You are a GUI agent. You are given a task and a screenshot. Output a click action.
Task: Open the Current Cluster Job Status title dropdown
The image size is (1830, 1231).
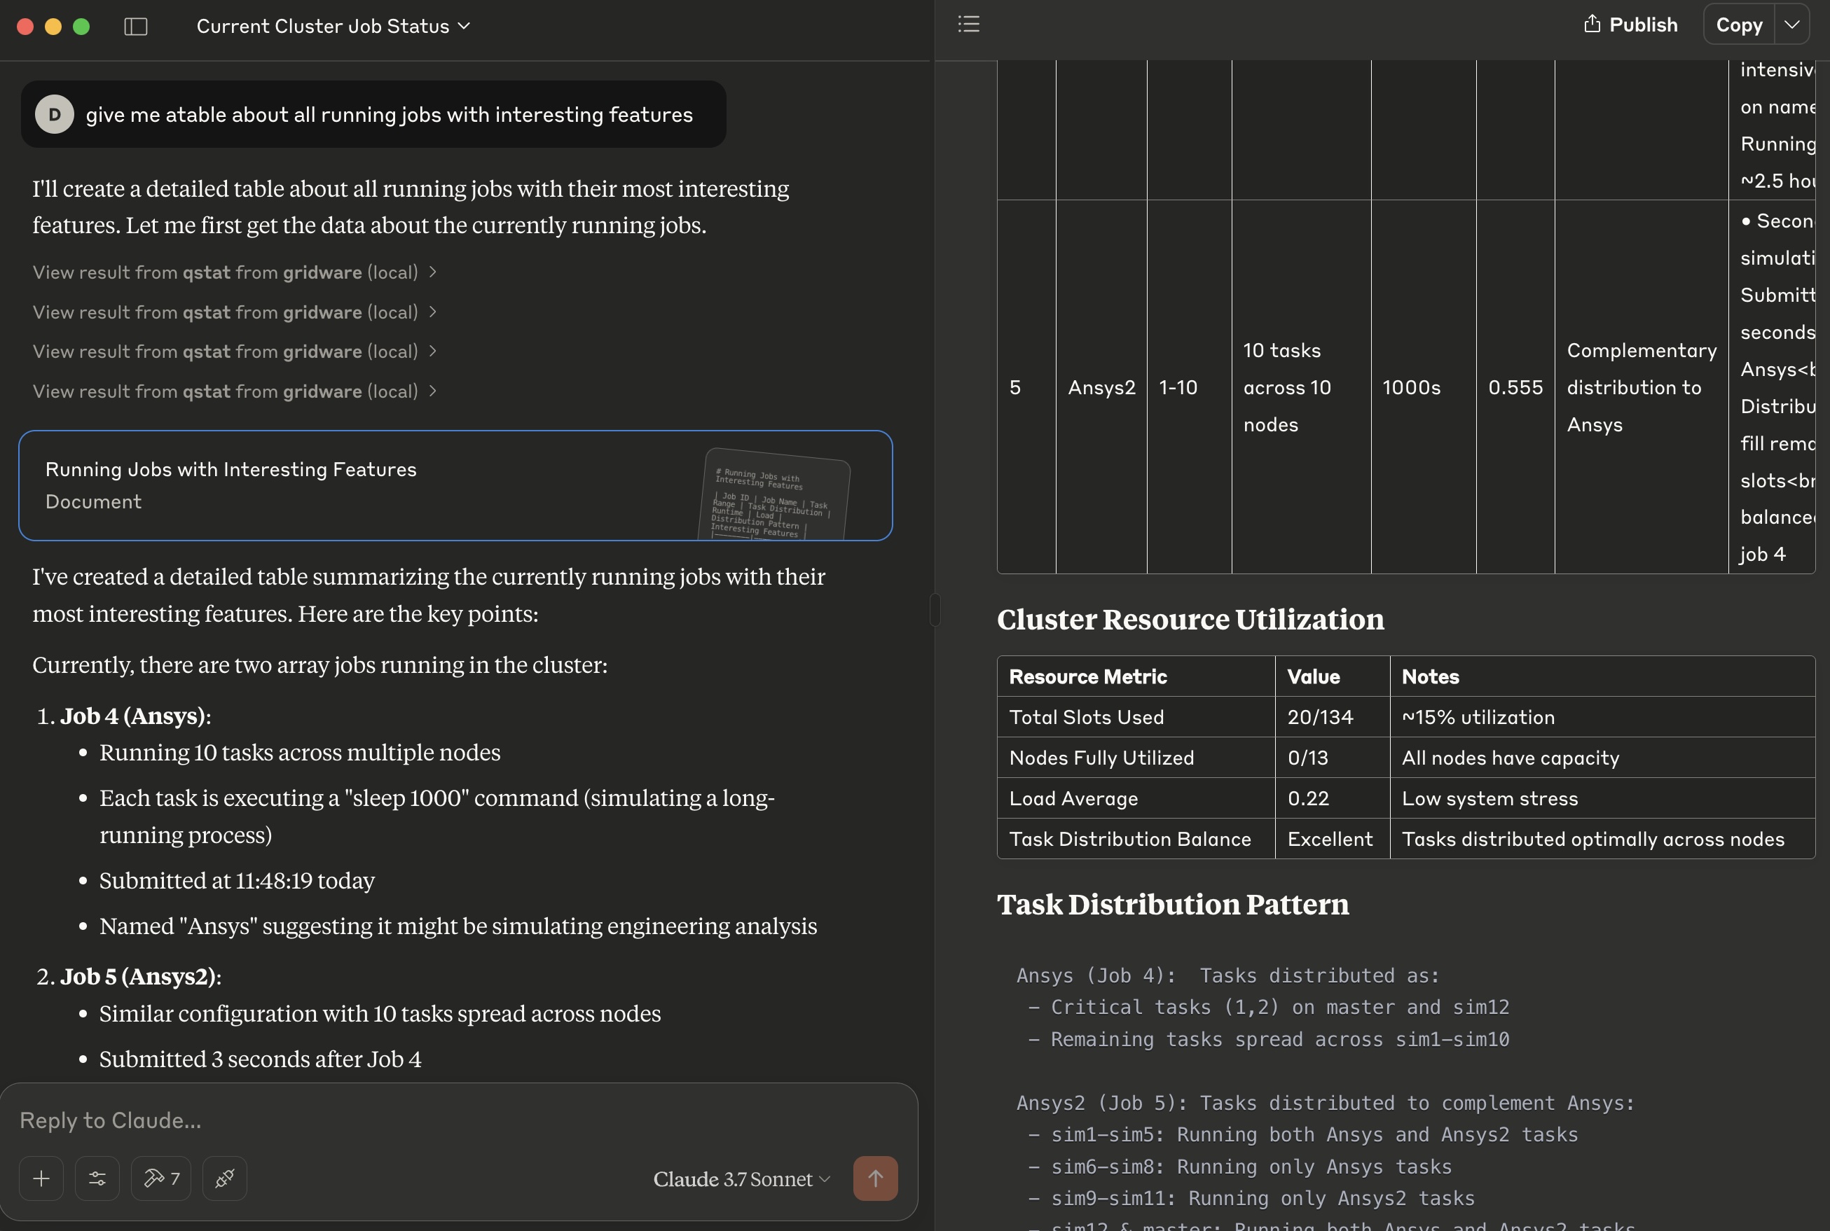(x=333, y=27)
